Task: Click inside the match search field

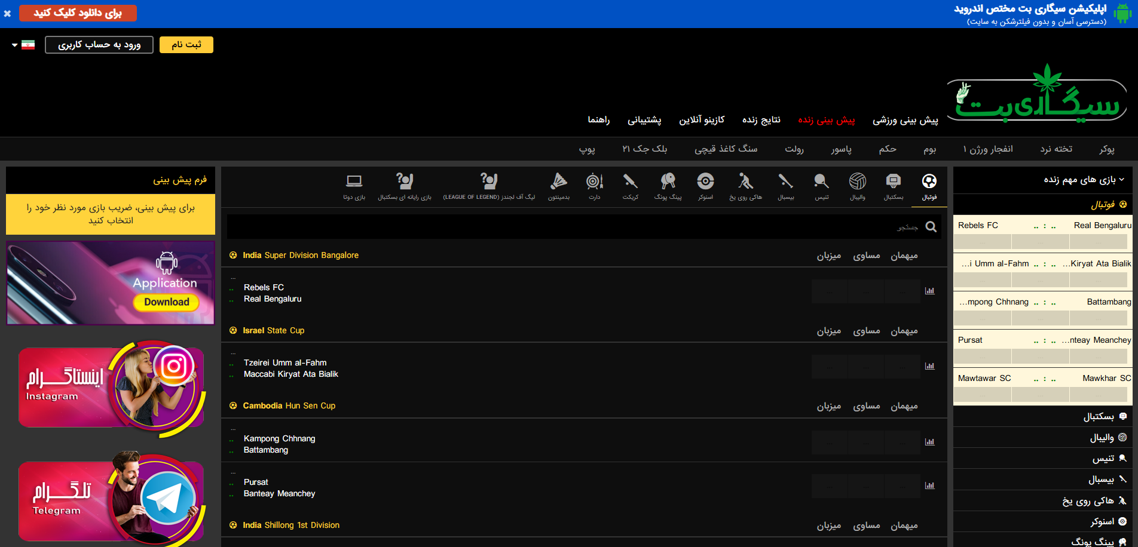Action: click(574, 227)
